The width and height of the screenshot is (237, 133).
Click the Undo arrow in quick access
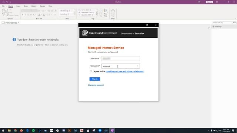7,2
